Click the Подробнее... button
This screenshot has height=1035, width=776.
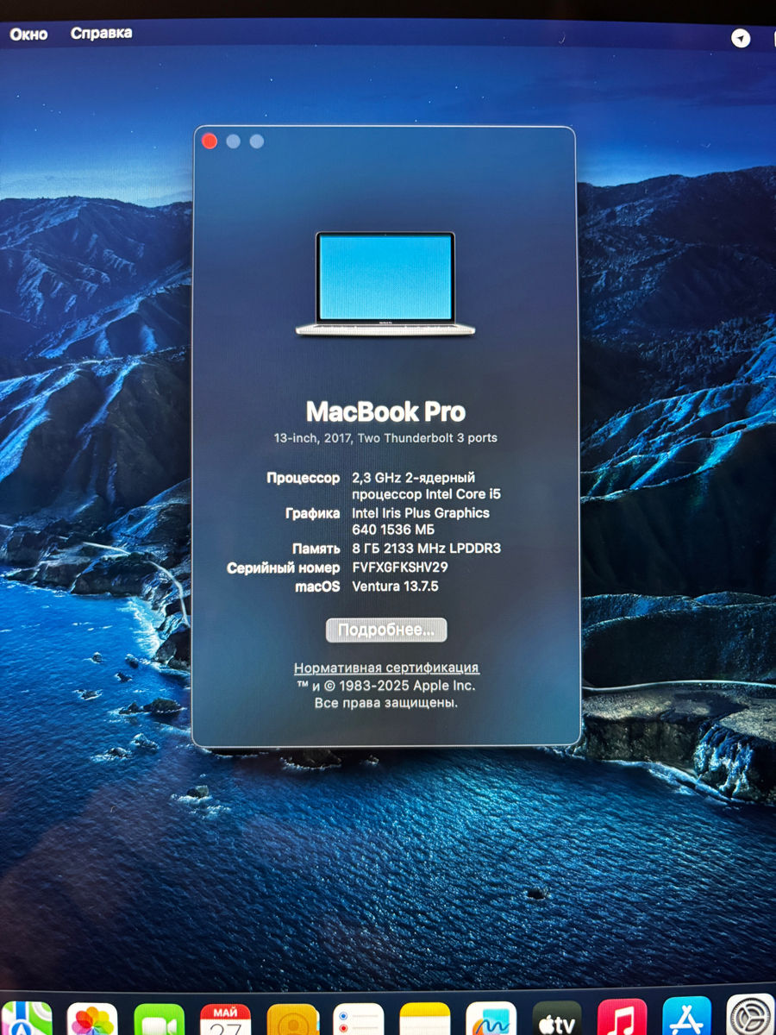(x=385, y=630)
